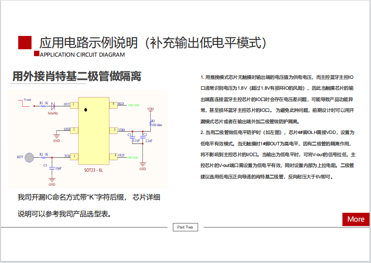
Task: Click the R2 1K resistor symbol
Action: pyautogui.click(x=42, y=157)
